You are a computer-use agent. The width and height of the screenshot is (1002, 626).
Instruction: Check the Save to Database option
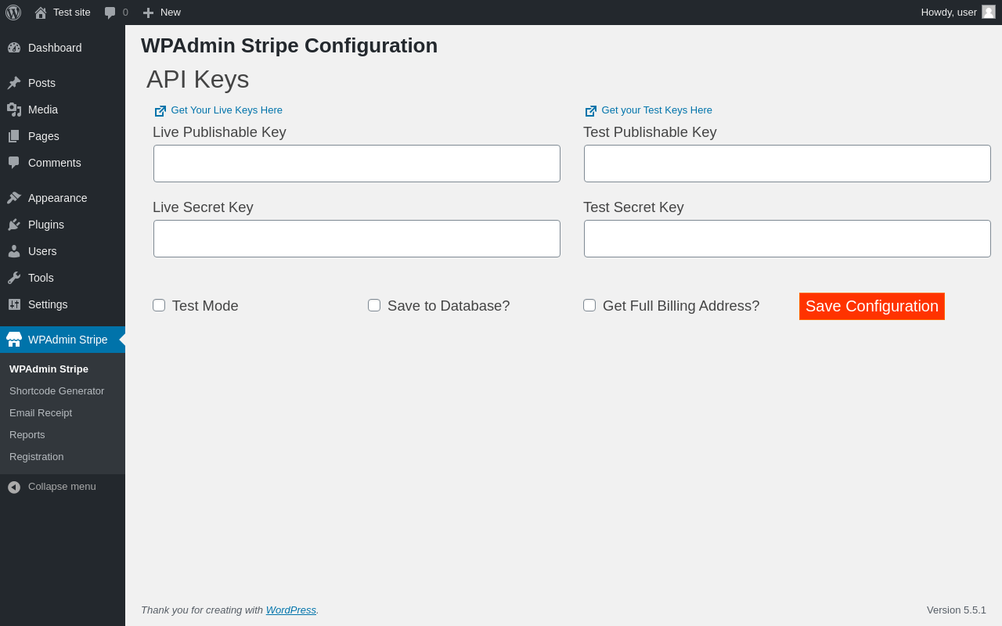tap(374, 305)
